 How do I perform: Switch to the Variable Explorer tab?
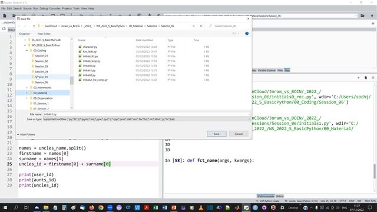[266, 71]
